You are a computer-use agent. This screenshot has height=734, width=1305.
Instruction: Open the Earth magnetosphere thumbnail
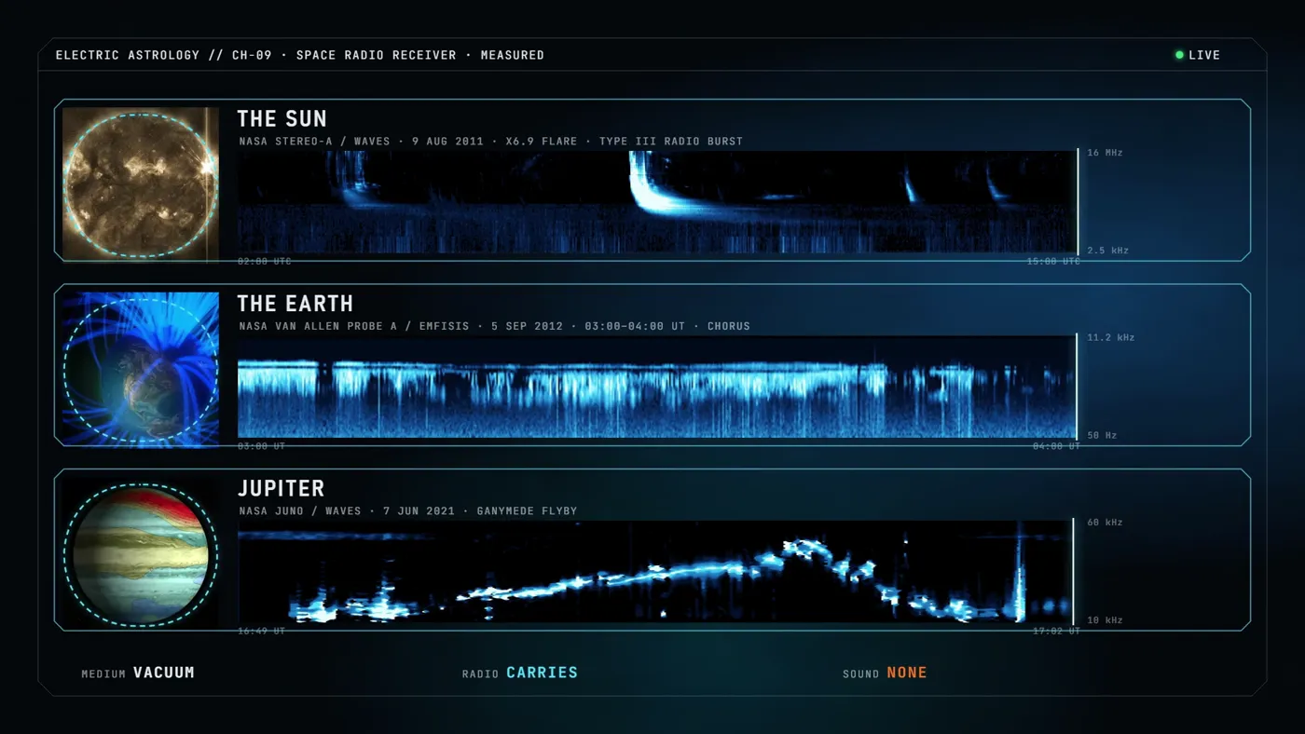(141, 369)
